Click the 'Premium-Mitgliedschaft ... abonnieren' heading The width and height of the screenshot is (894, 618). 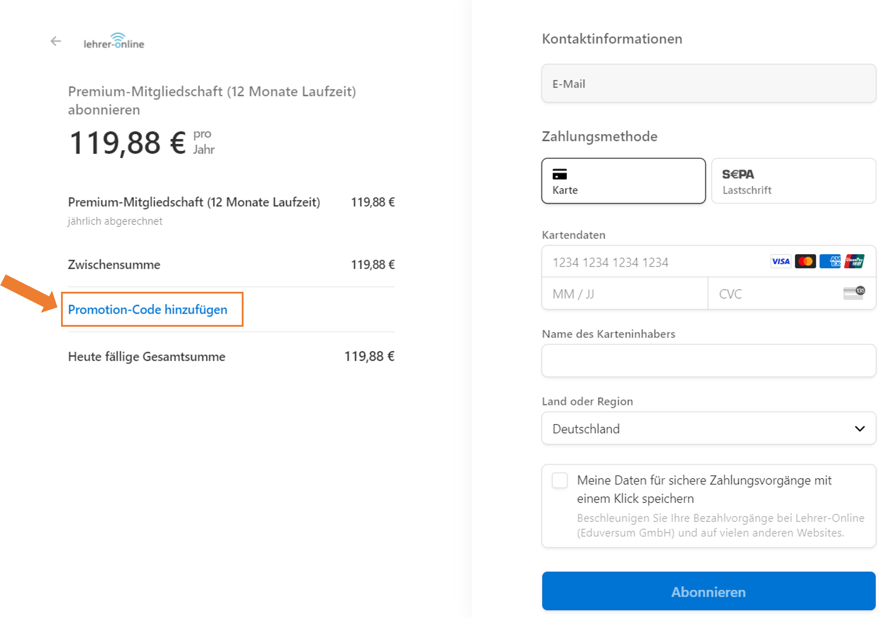[x=212, y=101]
